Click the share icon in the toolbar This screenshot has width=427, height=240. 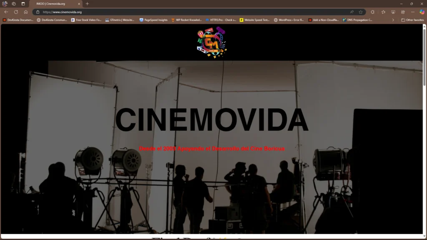pyautogui.click(x=403, y=12)
